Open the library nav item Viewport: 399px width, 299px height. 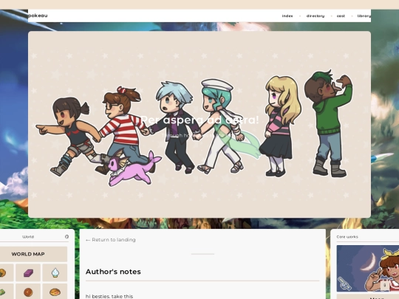[x=364, y=16]
